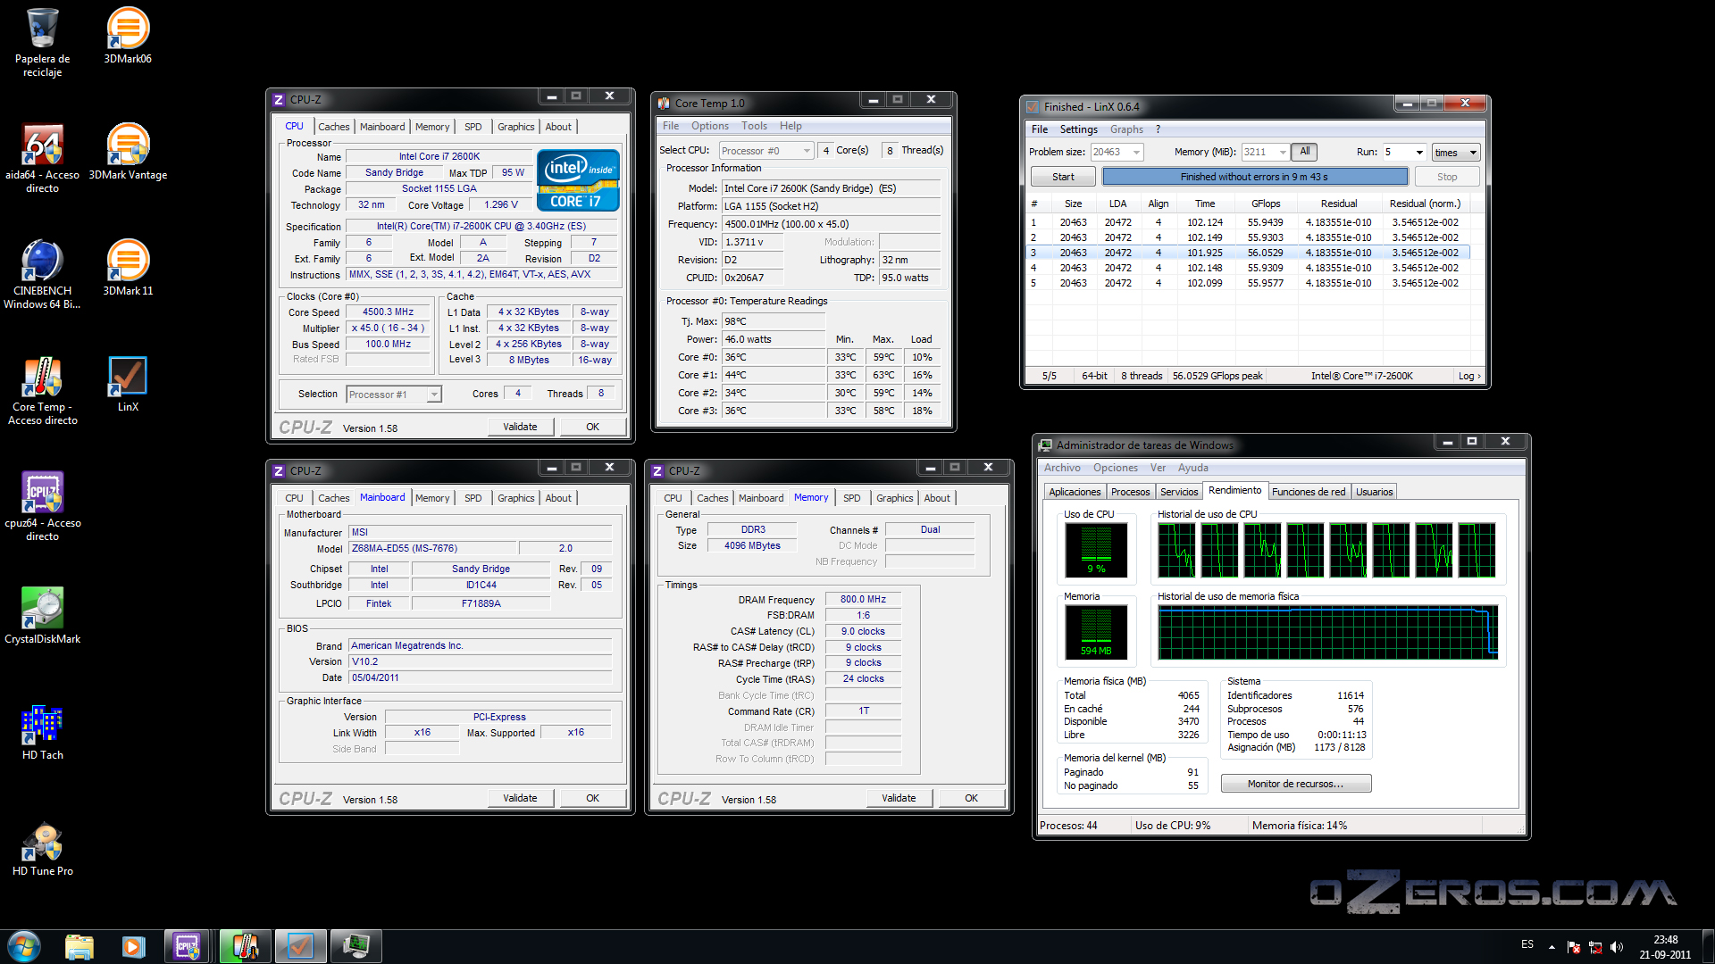Click the memory usage history graph

point(1327,632)
